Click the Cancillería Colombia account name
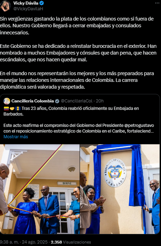The image size is (161, 246). tap(33, 101)
